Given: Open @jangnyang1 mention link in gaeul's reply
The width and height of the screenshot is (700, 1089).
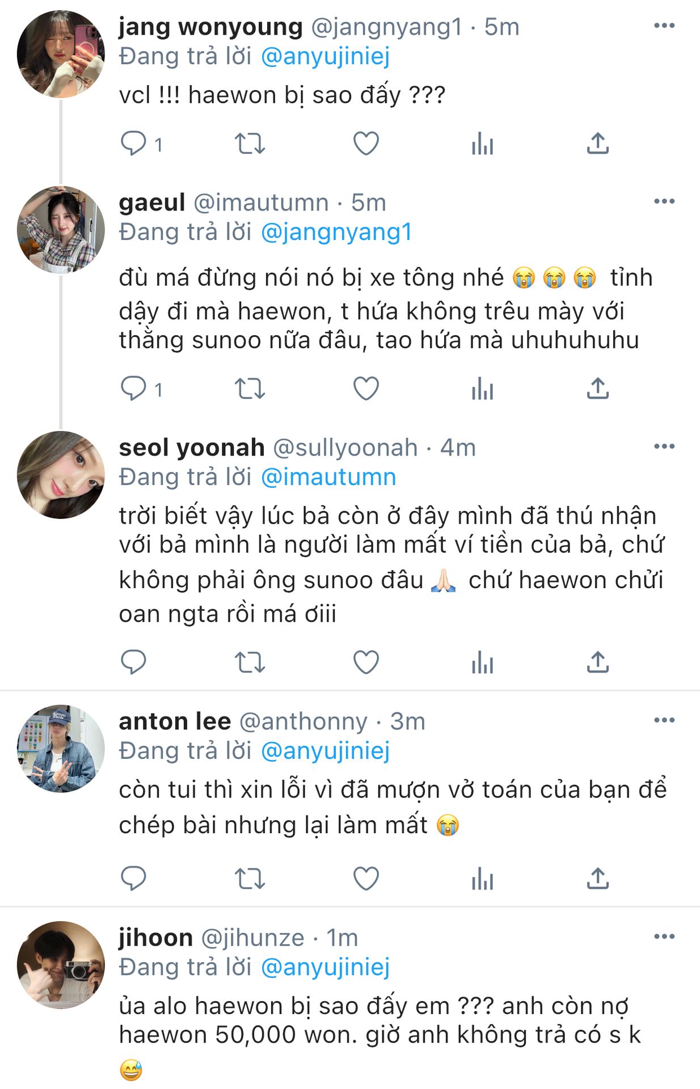Looking at the screenshot, I should [336, 233].
